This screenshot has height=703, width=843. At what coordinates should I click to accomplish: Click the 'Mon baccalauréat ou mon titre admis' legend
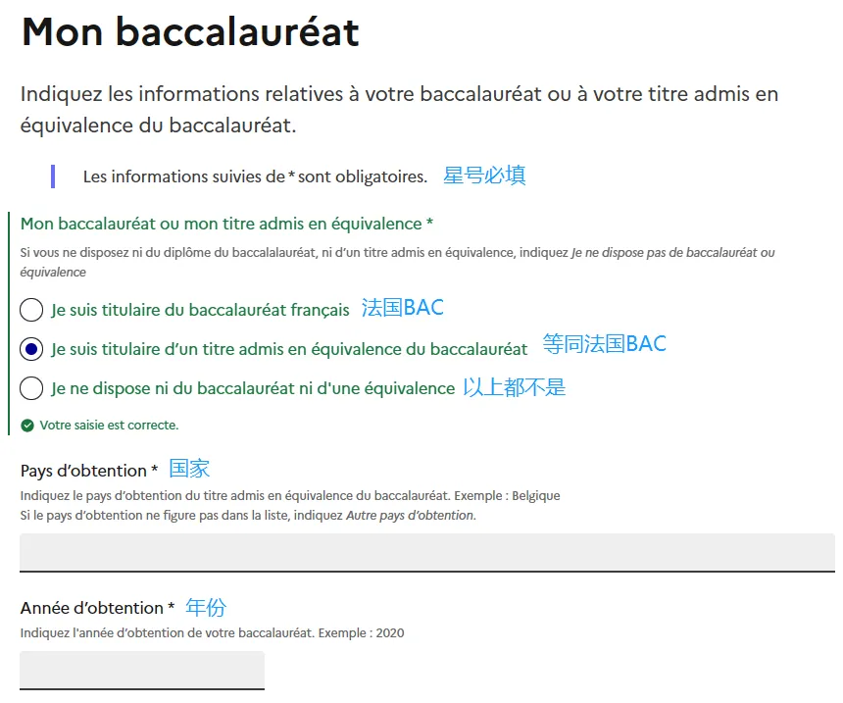pos(226,225)
